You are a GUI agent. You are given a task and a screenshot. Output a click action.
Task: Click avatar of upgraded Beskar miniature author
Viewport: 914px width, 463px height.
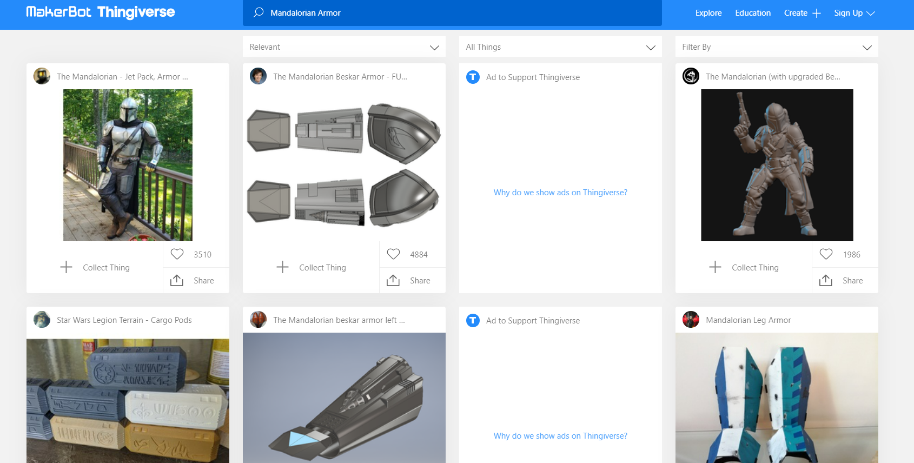[691, 76]
